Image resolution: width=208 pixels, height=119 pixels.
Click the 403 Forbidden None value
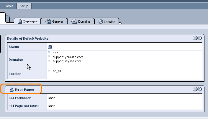pos(52,98)
